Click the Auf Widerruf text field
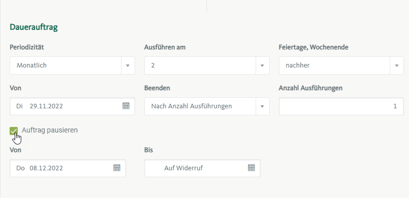 click(x=202, y=168)
